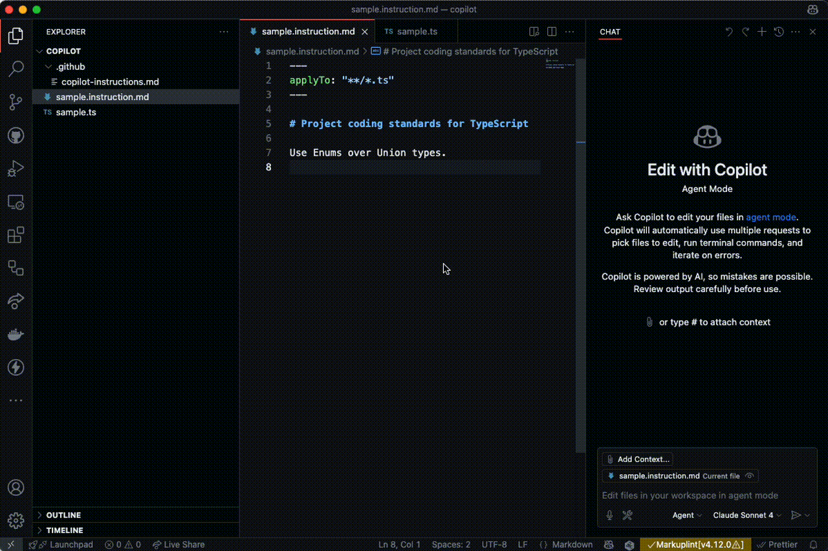The image size is (828, 551).
Task: Open the Run and Debug view
Action: [16, 169]
